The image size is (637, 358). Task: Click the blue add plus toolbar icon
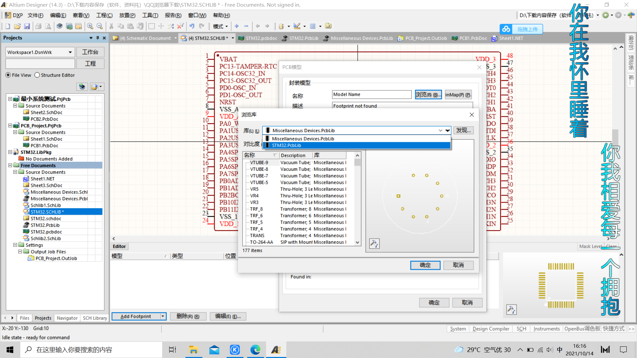[x=237, y=26]
